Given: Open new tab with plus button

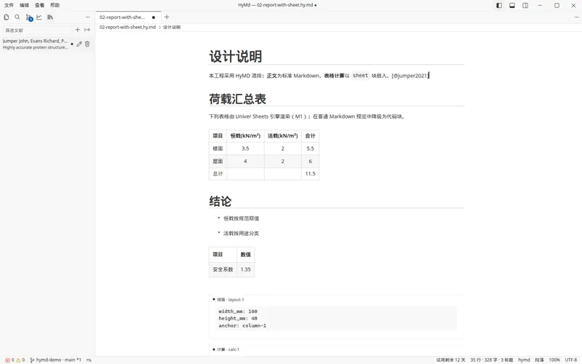Looking at the screenshot, I should pos(167,17).
